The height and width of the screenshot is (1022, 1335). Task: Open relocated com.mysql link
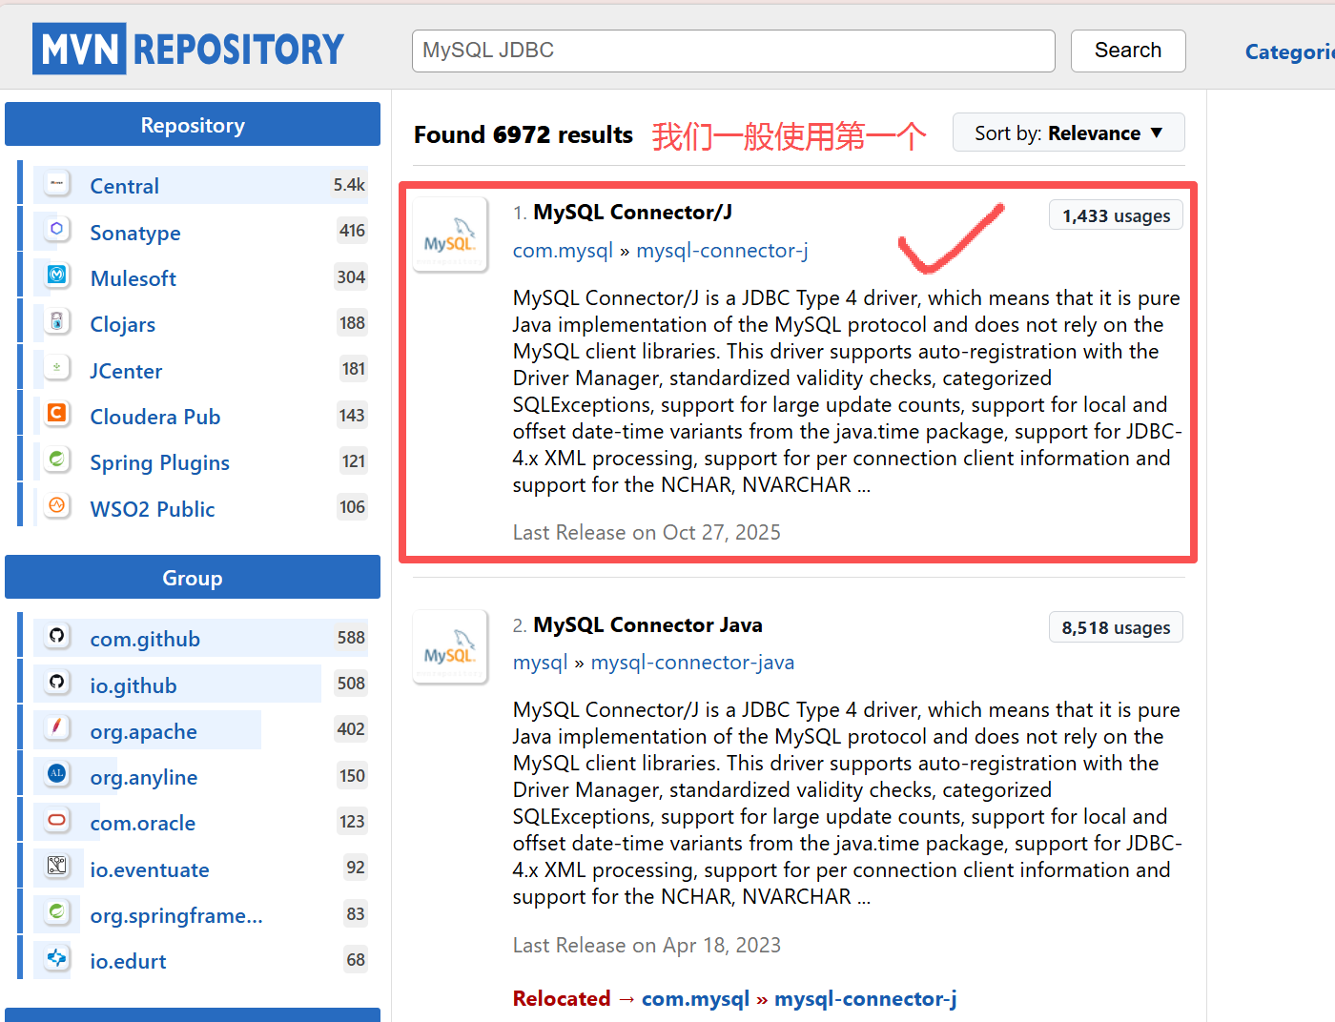coord(695,998)
